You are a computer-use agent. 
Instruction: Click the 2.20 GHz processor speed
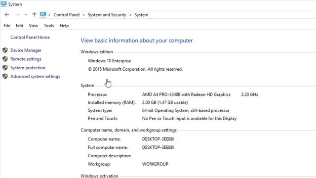pos(249,94)
